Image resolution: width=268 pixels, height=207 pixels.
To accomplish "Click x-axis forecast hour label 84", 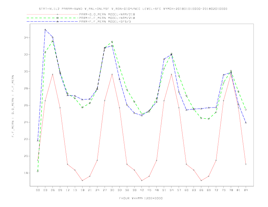I will click(x=246, y=190).
